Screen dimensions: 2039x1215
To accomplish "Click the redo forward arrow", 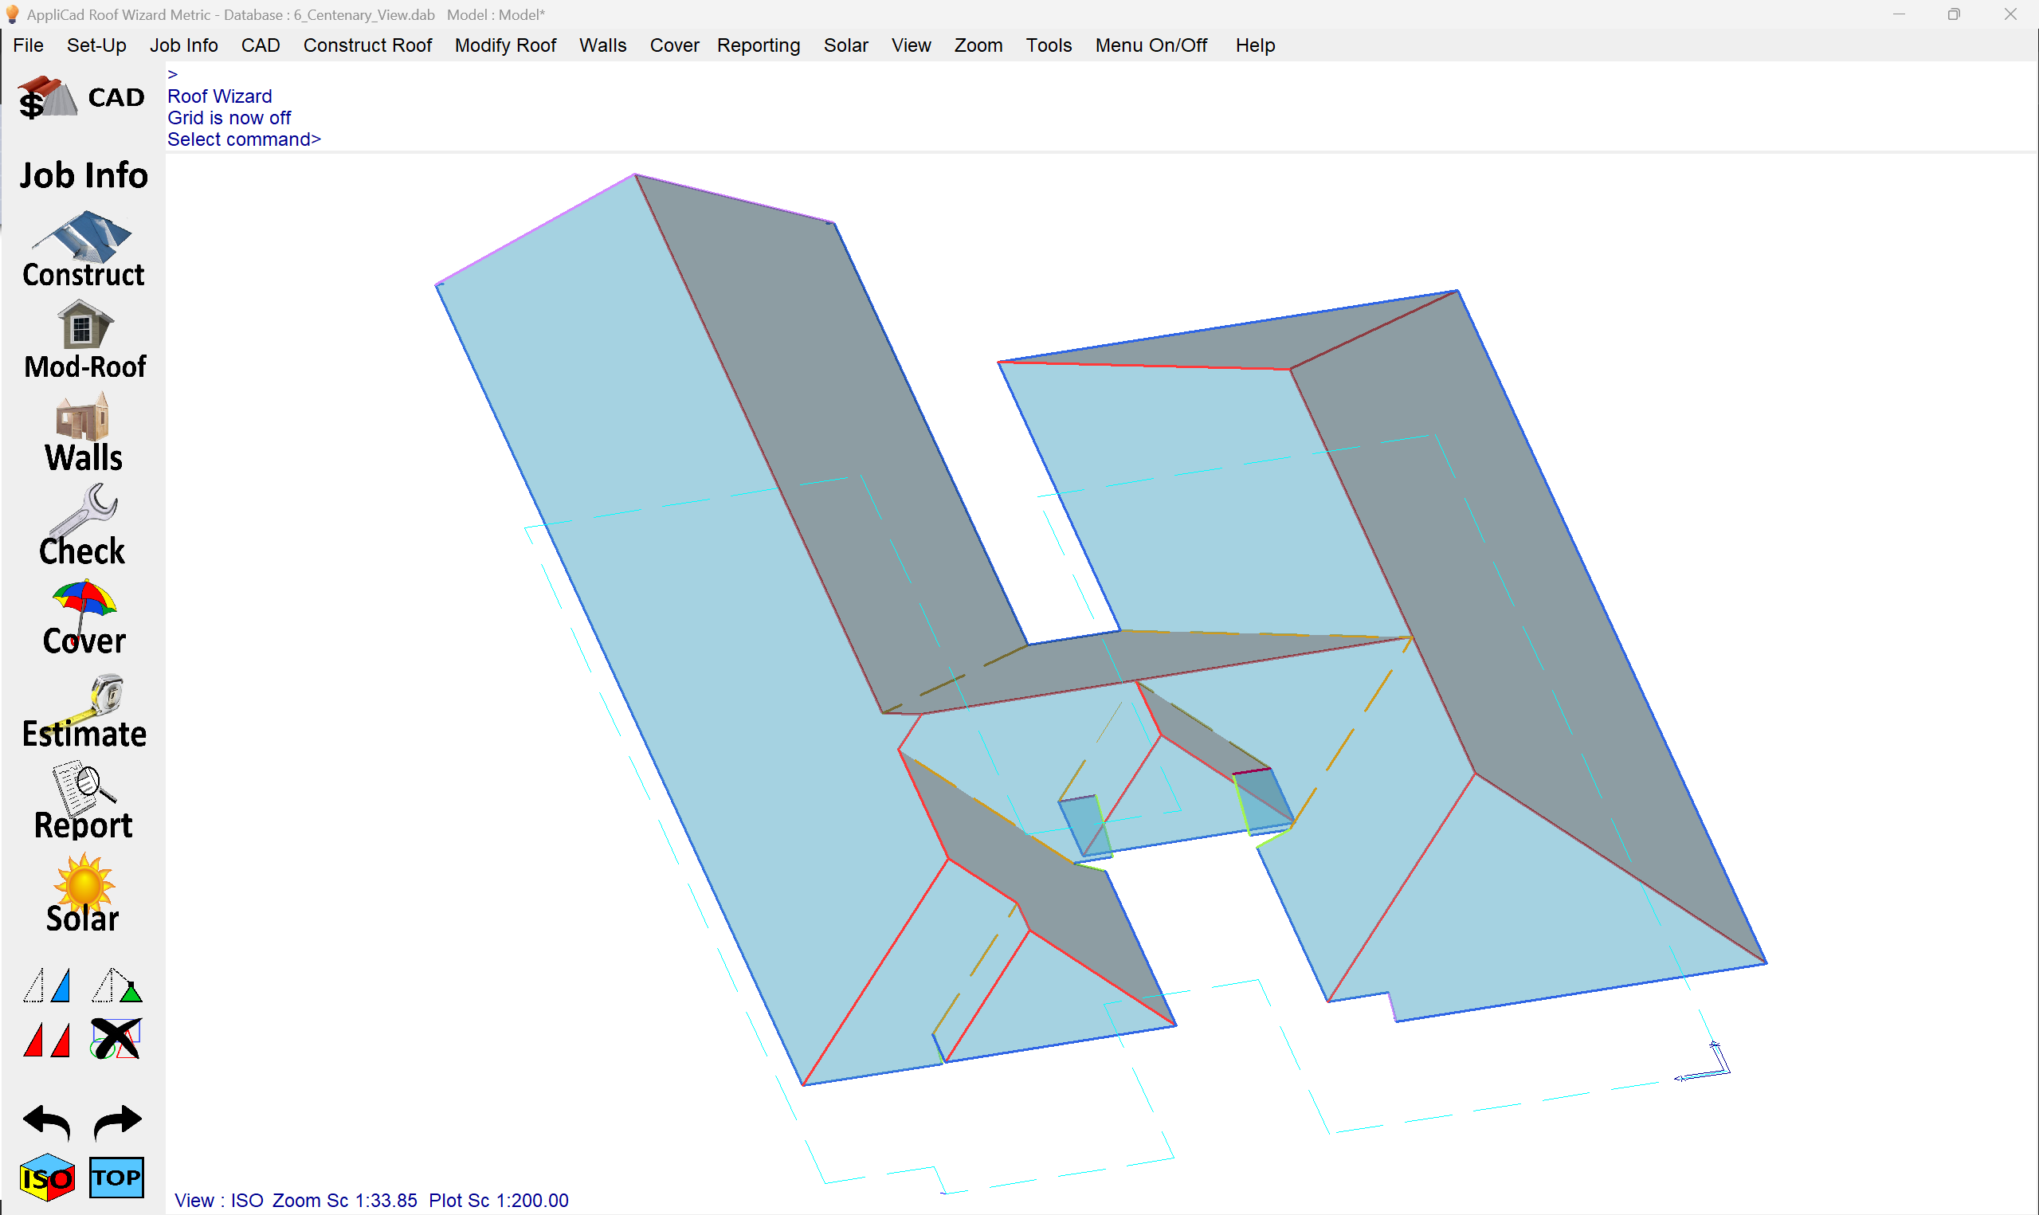I will pyautogui.click(x=117, y=1122).
